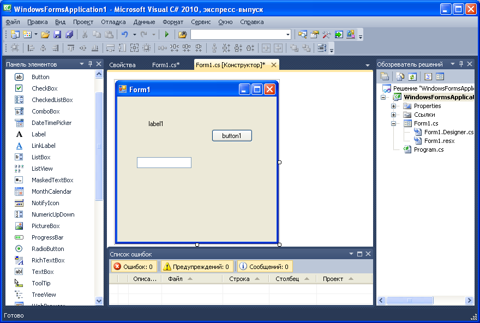Open the Проект menu
Screen dimensions: 480x323
pyautogui.click(x=83, y=22)
